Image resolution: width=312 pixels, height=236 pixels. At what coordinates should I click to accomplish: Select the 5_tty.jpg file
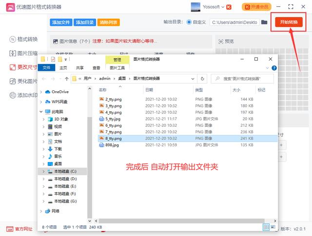click(x=113, y=118)
